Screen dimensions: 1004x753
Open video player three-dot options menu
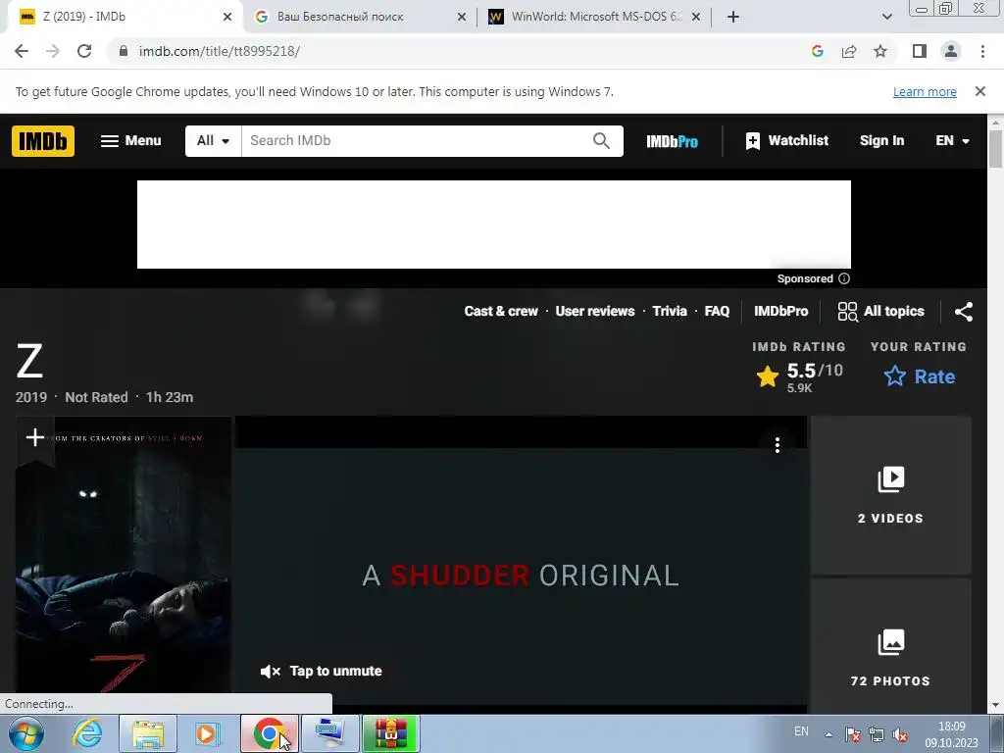point(778,445)
